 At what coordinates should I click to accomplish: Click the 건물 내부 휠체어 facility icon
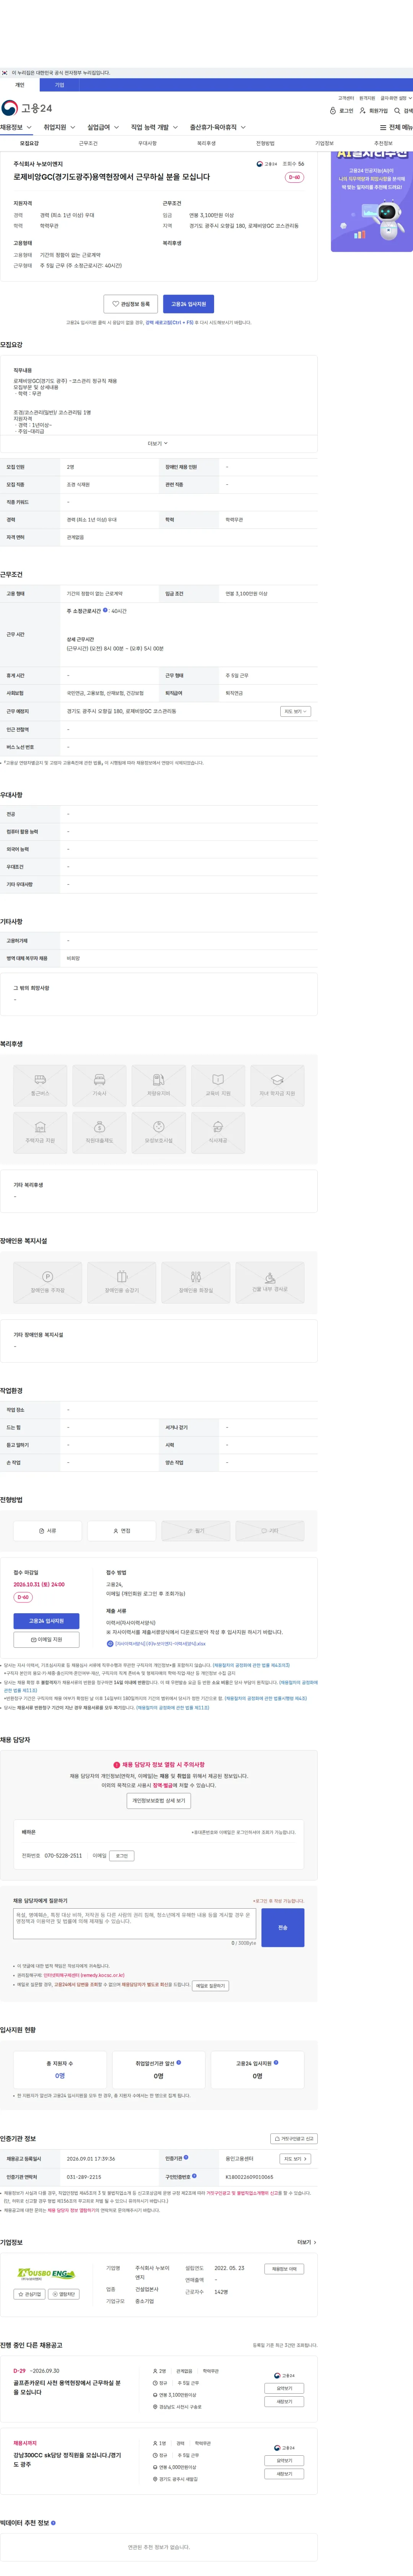point(269,1283)
